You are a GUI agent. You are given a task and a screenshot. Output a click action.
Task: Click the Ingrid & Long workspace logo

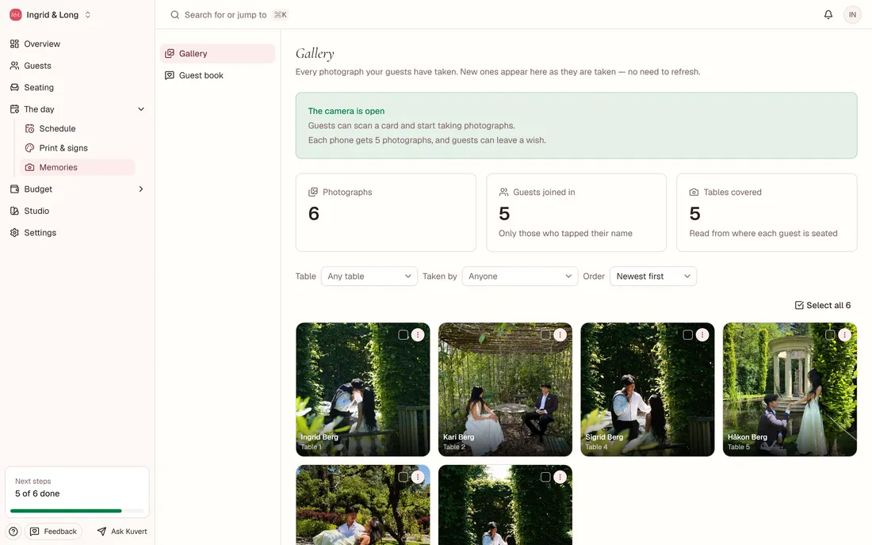click(16, 15)
